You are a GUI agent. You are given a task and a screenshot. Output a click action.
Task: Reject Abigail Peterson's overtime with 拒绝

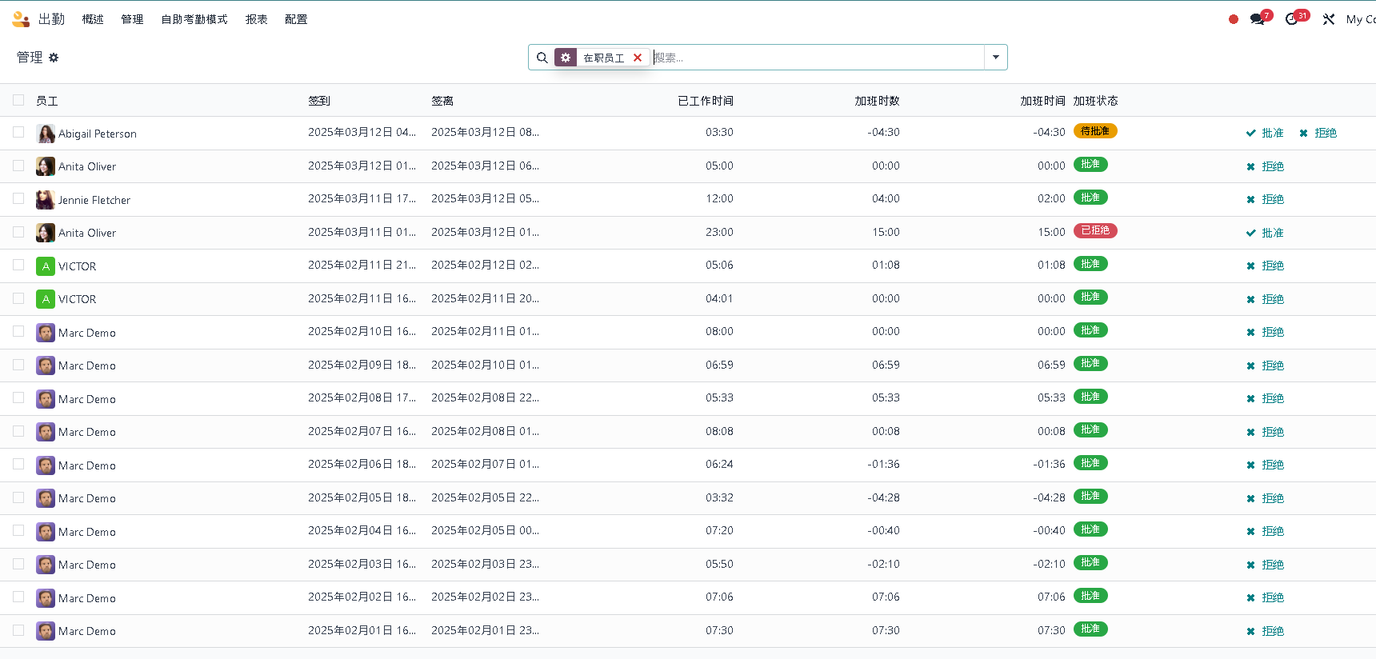[x=1318, y=133]
